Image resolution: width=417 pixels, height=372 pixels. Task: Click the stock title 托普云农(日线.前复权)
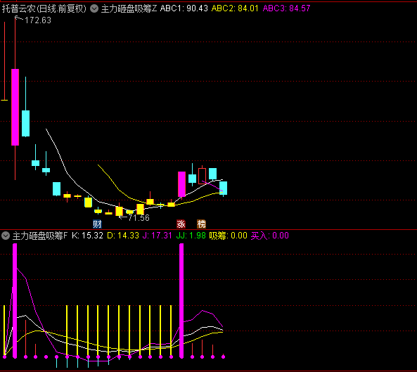pyautogui.click(x=44, y=8)
